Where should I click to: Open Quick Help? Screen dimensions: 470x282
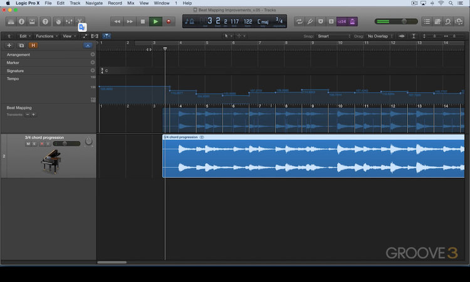click(x=45, y=21)
